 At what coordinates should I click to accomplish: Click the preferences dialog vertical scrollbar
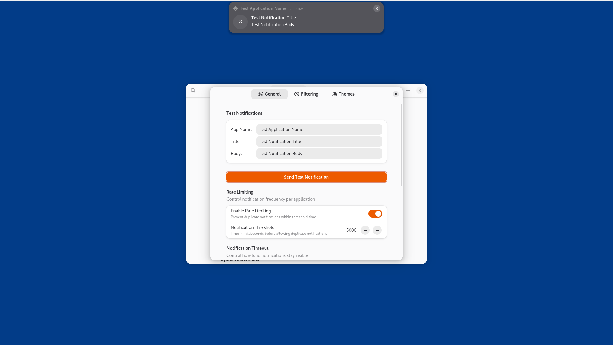coord(401,145)
